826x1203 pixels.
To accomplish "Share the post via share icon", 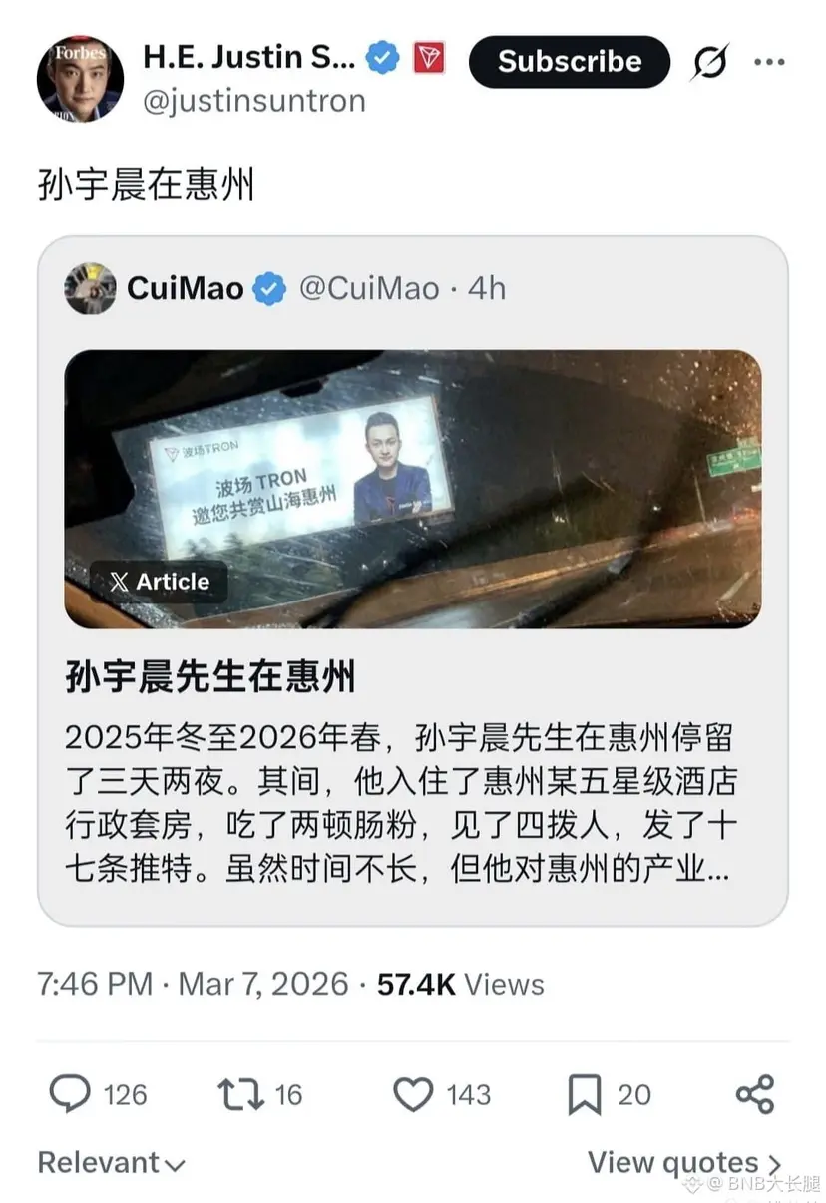I will click(755, 1094).
